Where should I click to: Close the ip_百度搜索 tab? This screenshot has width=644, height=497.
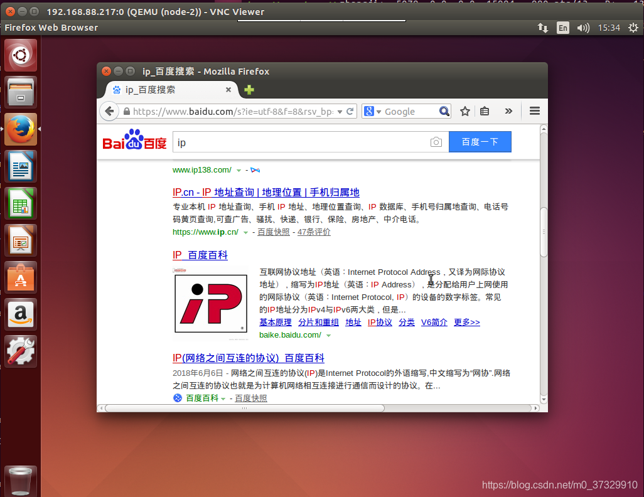(228, 90)
